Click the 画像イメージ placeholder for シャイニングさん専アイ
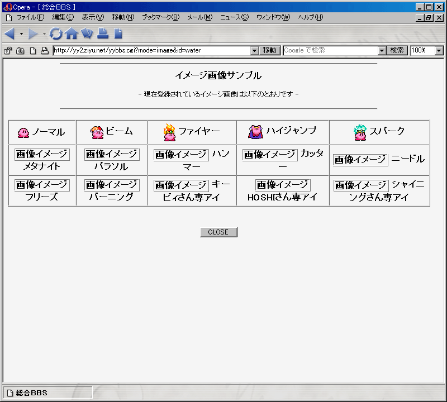447x402 pixels. 361,185
